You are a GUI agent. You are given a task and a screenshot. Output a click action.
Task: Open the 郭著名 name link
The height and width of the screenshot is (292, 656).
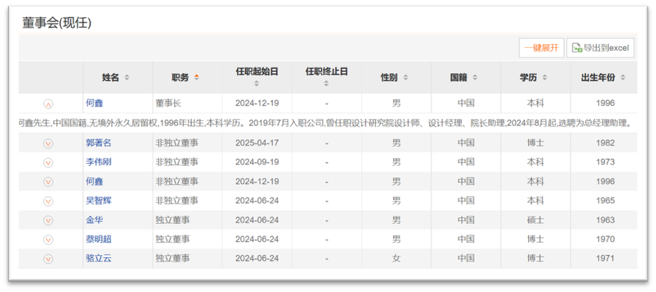pyautogui.click(x=99, y=143)
